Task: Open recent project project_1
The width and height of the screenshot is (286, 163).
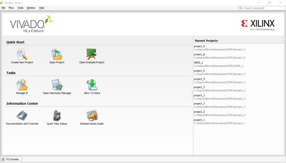Action: (199, 120)
